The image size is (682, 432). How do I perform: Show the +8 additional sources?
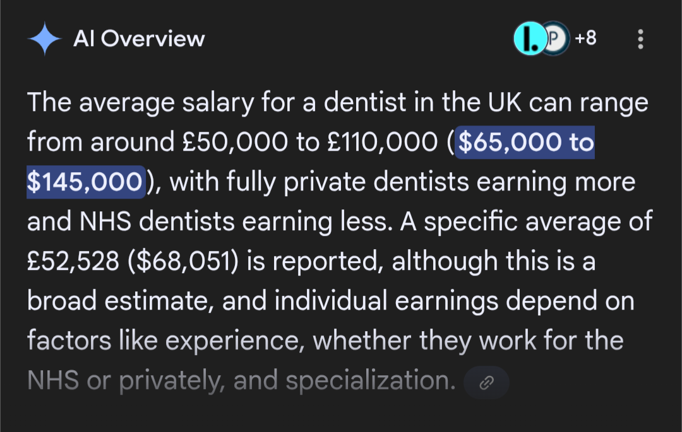(585, 39)
